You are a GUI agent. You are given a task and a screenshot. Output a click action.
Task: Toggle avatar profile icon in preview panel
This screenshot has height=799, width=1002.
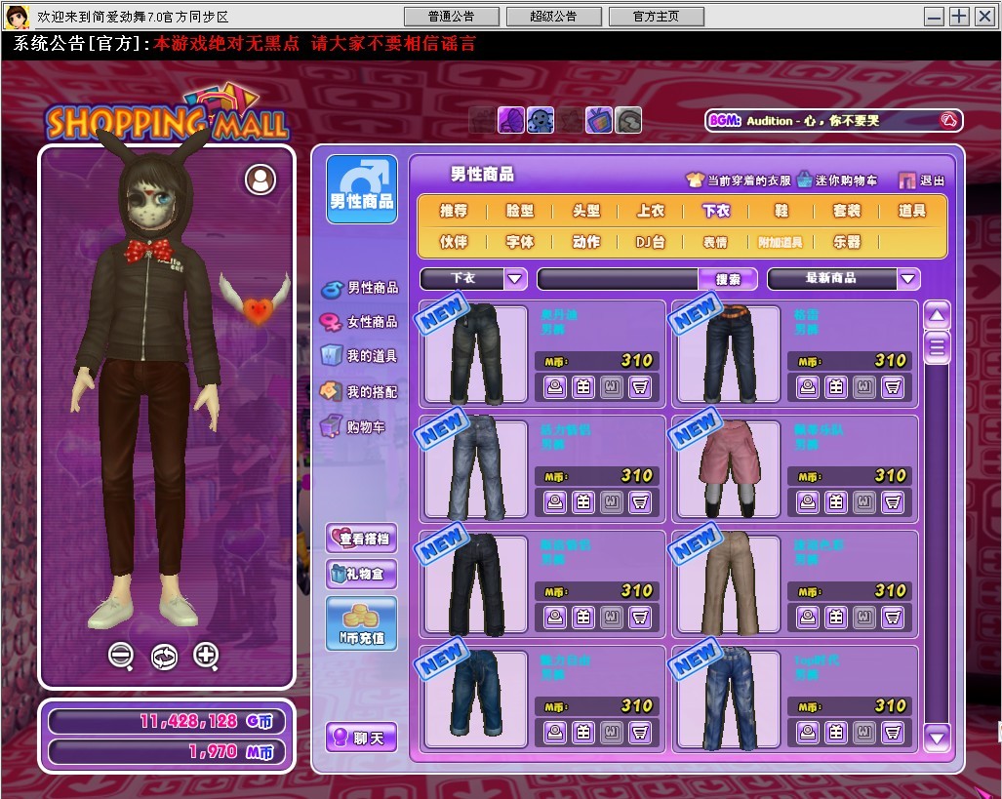(x=261, y=179)
